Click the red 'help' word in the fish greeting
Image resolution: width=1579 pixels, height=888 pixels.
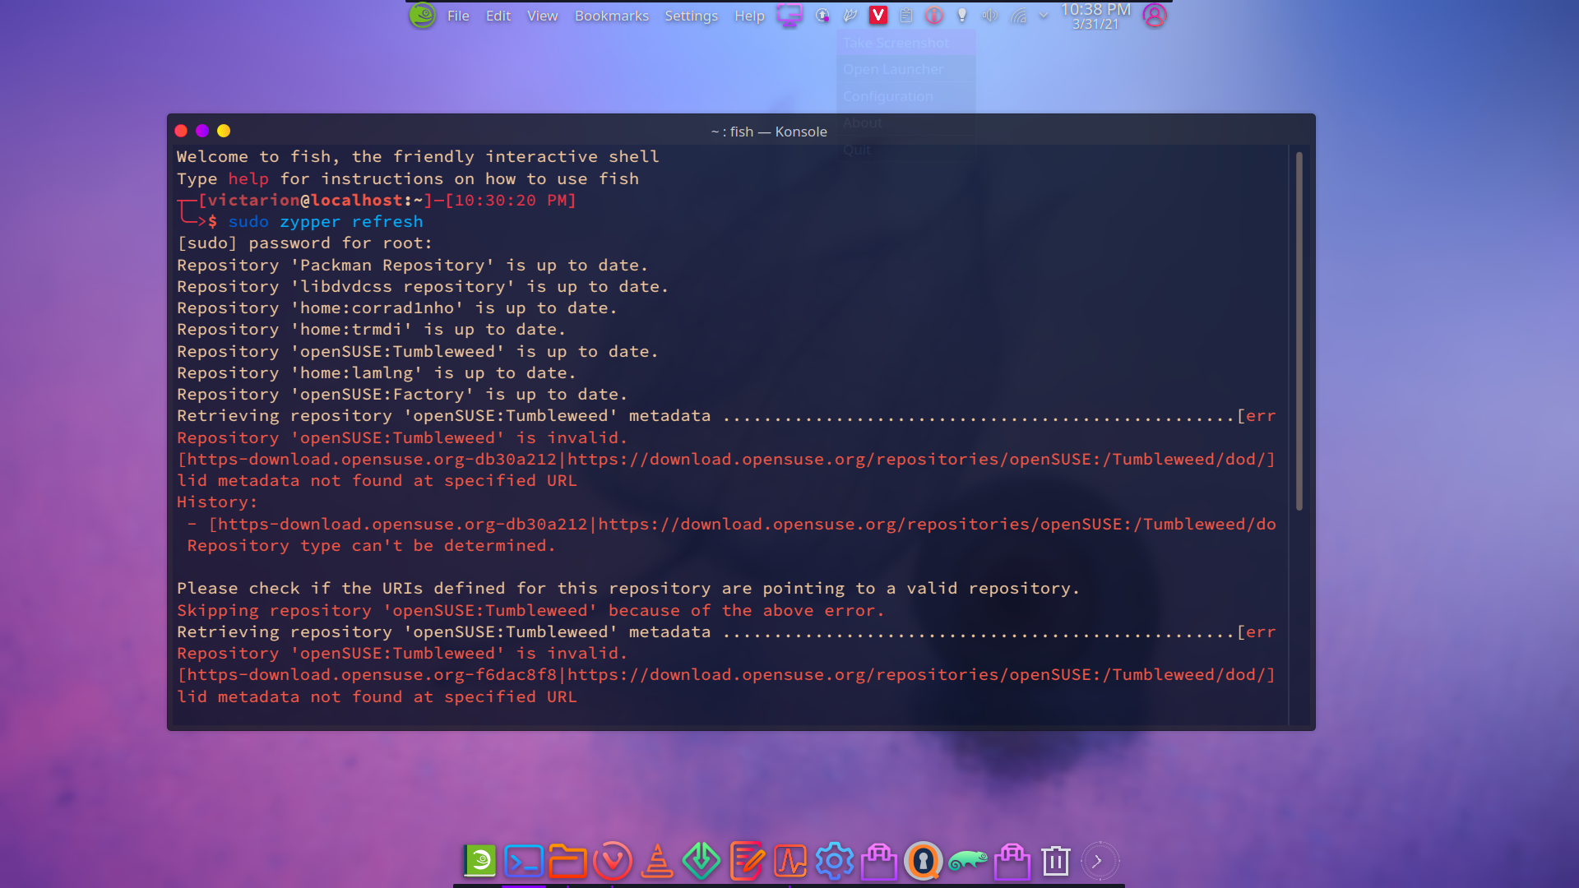248,178
